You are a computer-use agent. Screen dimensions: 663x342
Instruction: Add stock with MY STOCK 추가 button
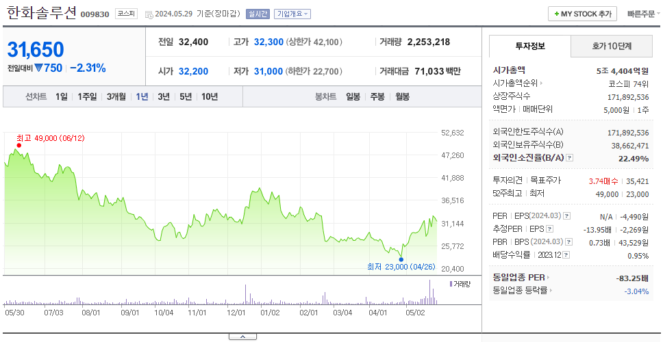point(582,14)
